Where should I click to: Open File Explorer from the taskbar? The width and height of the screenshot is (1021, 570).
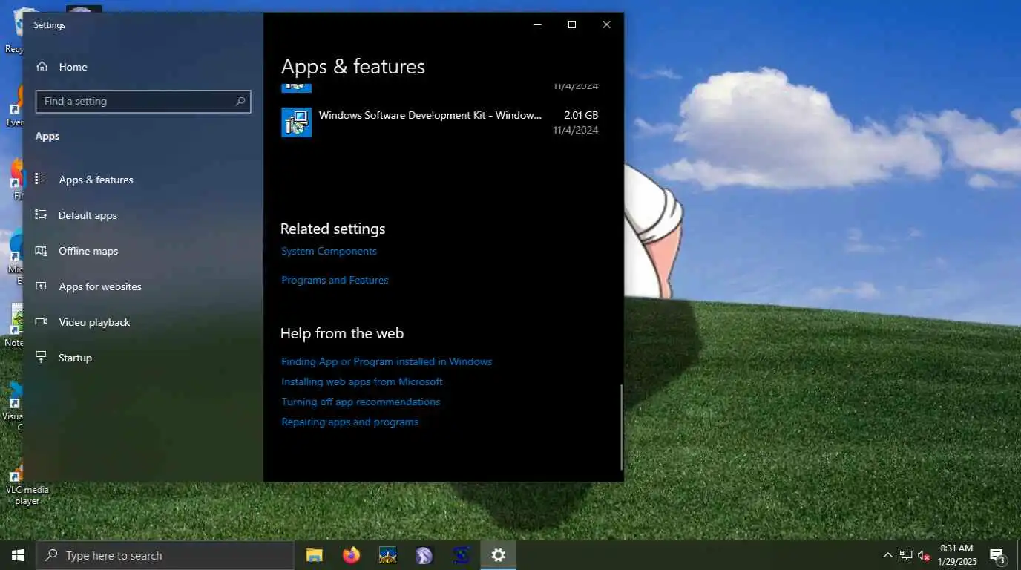315,555
